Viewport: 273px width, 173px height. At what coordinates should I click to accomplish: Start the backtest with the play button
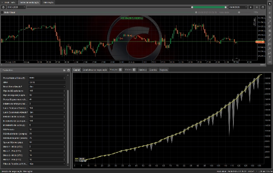[x=251, y=7]
